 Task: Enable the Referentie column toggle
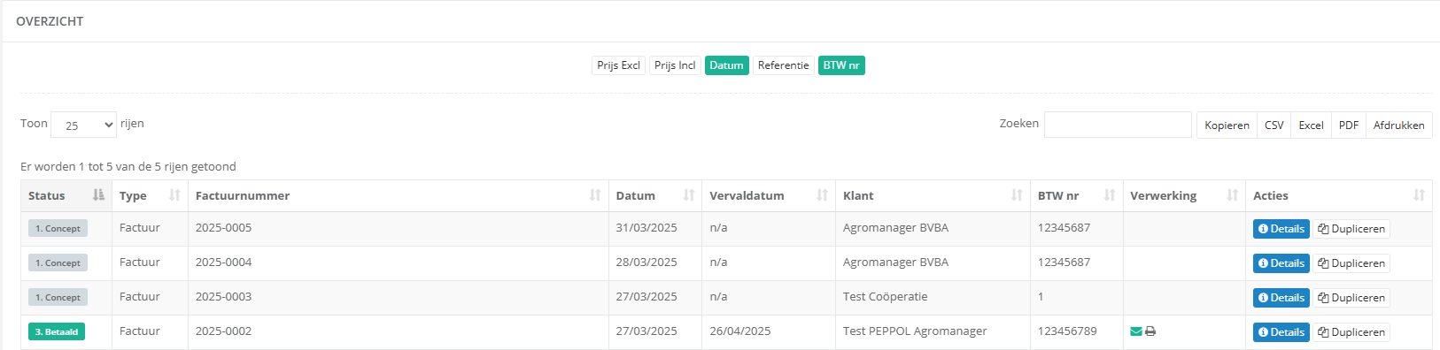tap(784, 65)
